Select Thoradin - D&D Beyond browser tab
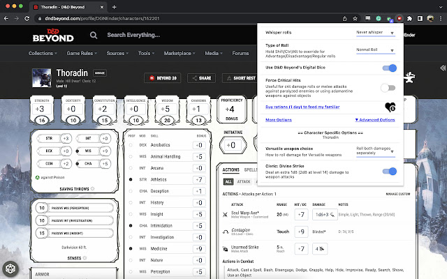The height and width of the screenshot is (279, 447). [x=68, y=7]
